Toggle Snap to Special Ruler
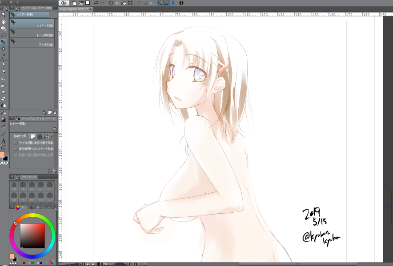This screenshot has width=393, height=266. 166,3
